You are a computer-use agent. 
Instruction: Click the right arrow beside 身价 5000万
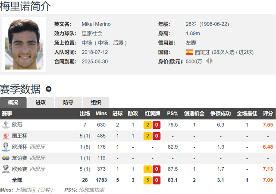211,61
